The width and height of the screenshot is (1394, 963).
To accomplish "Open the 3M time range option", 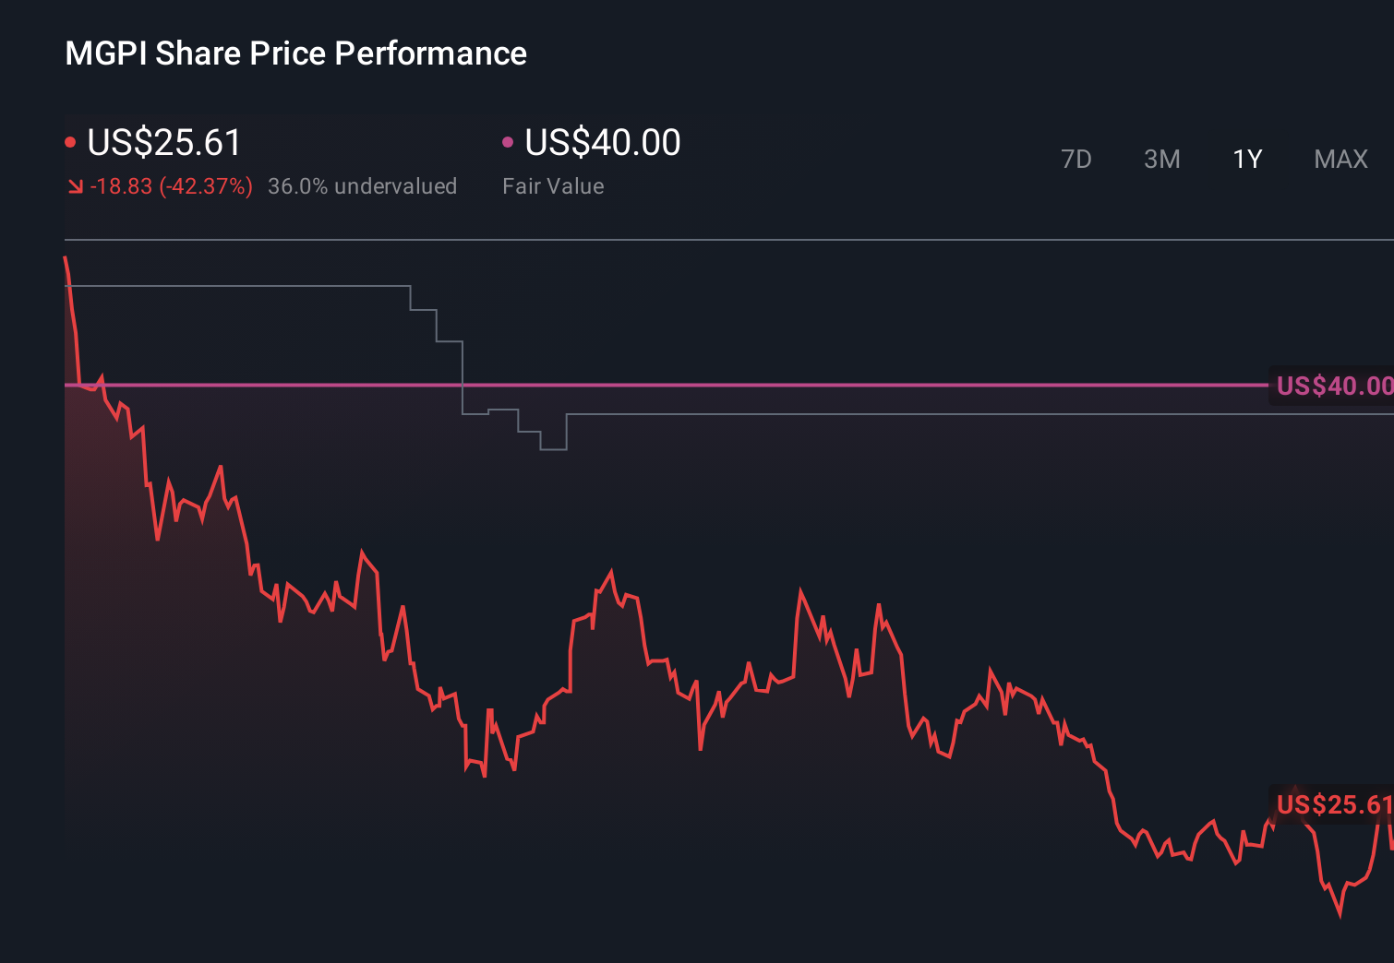I will click(x=1162, y=159).
